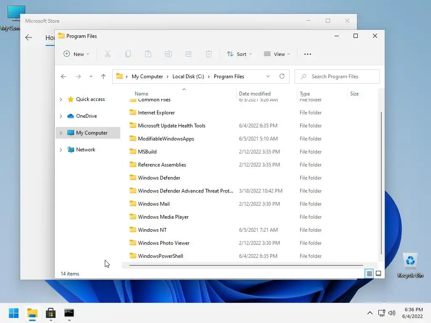
Task: Select Reference Assemblies folder
Action: (162, 165)
